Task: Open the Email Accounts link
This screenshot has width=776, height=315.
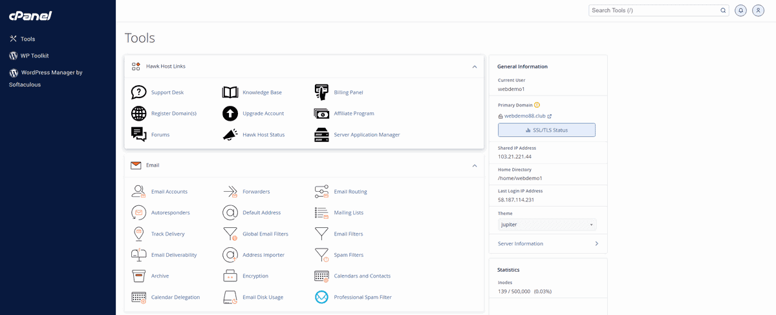Action: click(169, 192)
